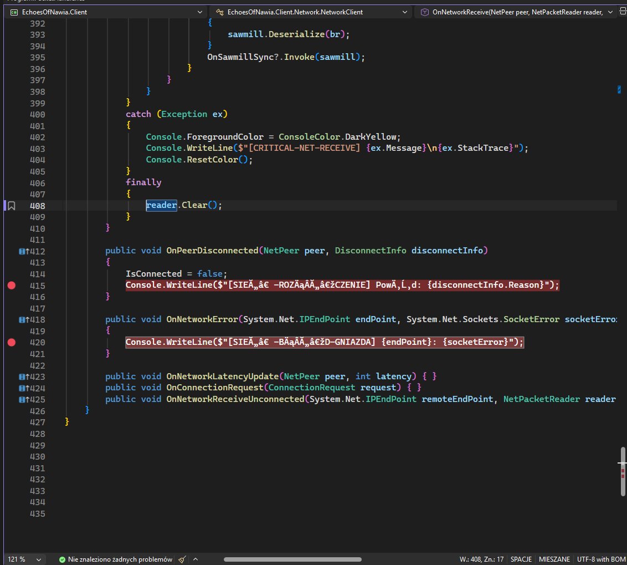Click 'Nie znaleziono żadnych problemów' status text
The width and height of the screenshot is (627, 565).
tap(120, 559)
